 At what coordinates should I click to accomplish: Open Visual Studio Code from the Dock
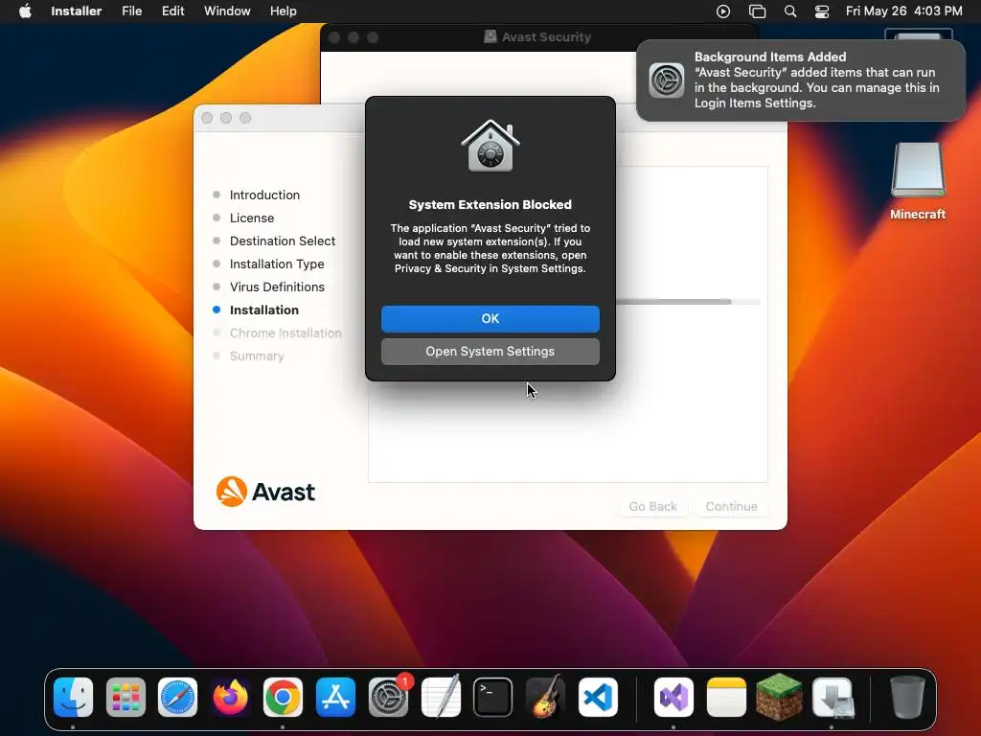(x=598, y=697)
